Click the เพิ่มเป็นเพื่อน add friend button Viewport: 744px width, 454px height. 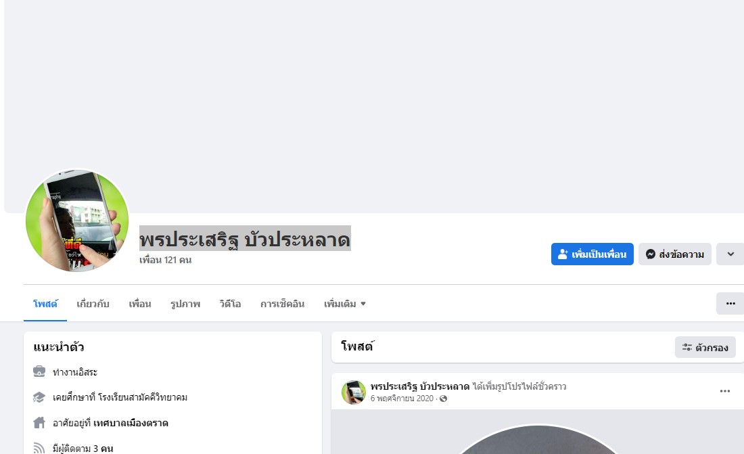592,254
